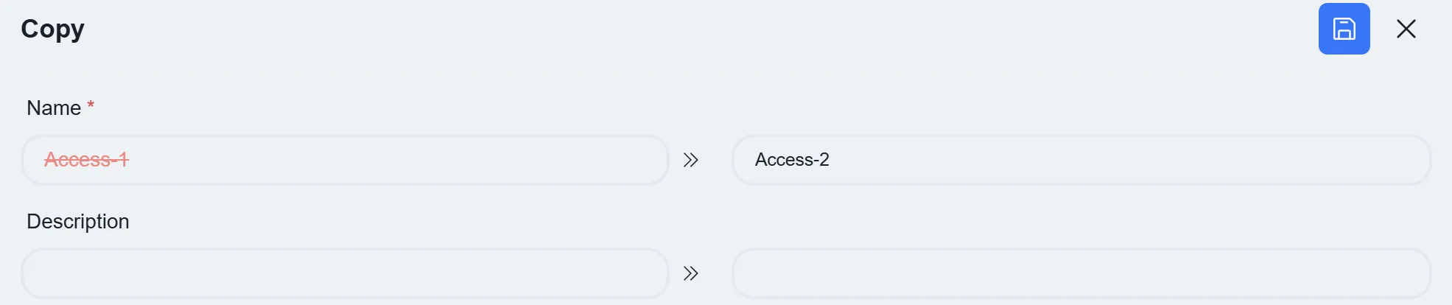
Task: Close the Copy dialog with the X
Action: click(1406, 29)
